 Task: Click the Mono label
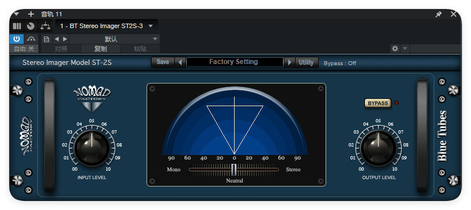[x=174, y=170]
